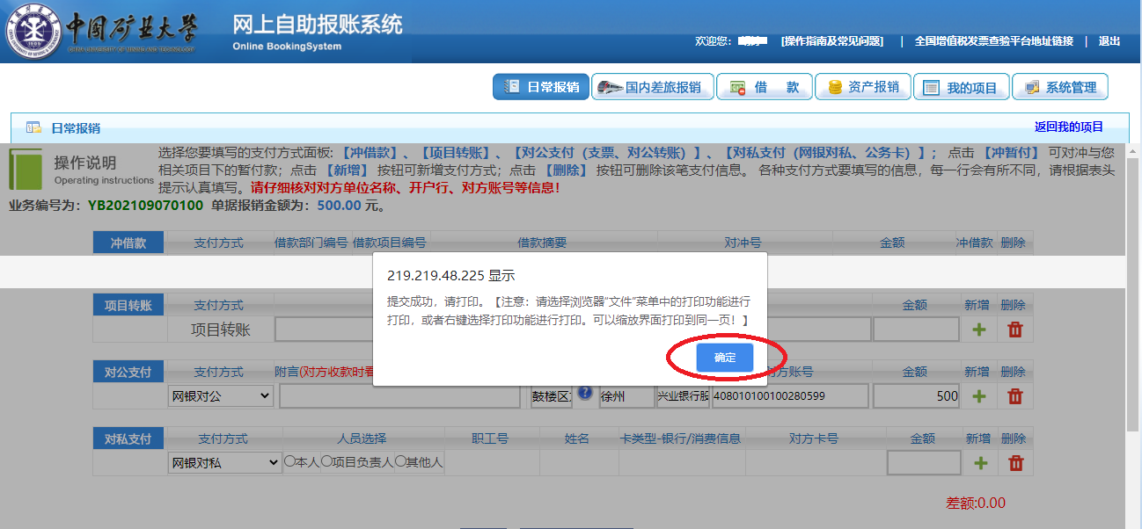Switch to the 国内差旅报销 tab
This screenshot has height=529, width=1142.
point(651,87)
